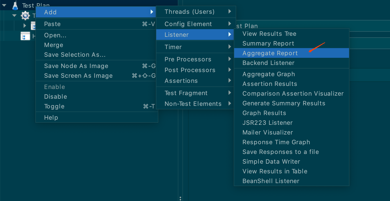This screenshot has width=390, height=201.
Task: Add Graph Results listener
Action: coord(292,113)
